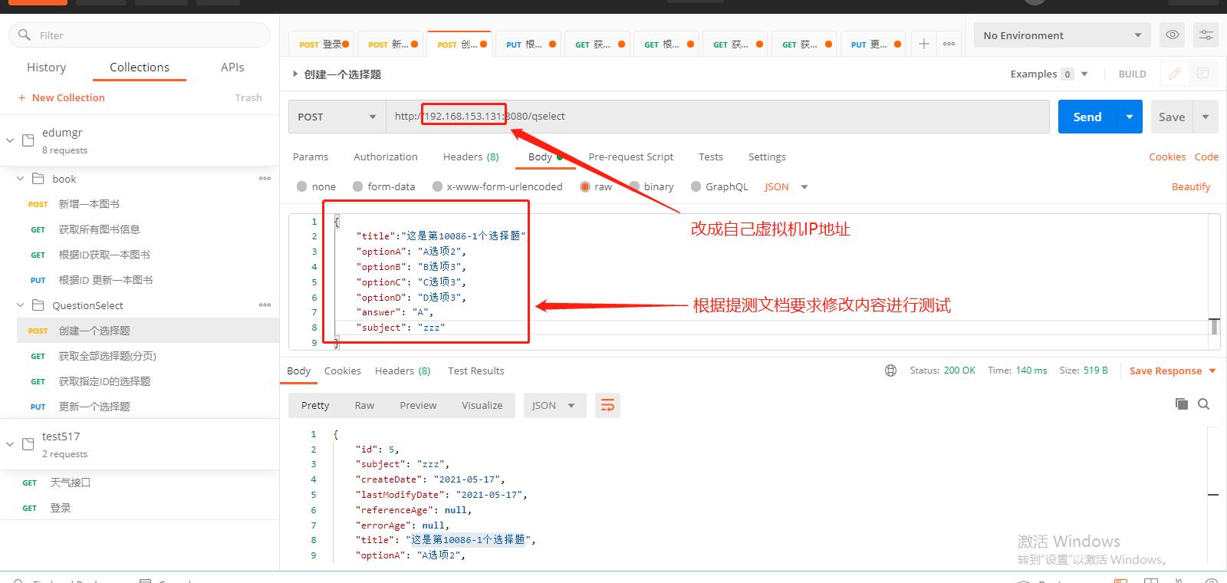The height and width of the screenshot is (583, 1227).
Task: Click the edit pencil icon beside BUILD
Action: point(1174,74)
